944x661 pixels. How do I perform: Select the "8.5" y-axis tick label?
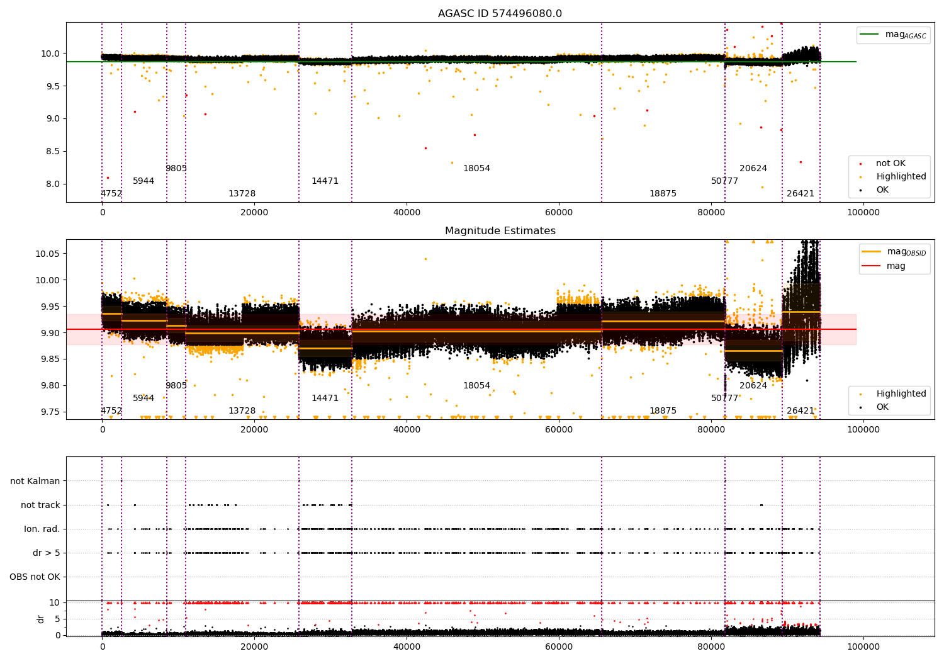53,151
